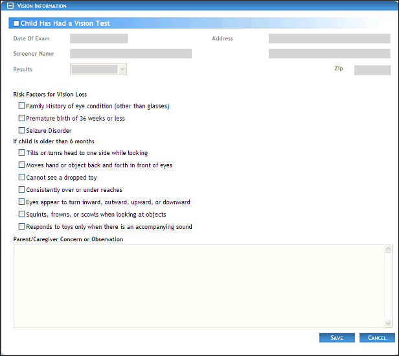The height and width of the screenshot is (356, 399).
Task: Check Eyes appear to turn inward option
Action: [22, 202]
